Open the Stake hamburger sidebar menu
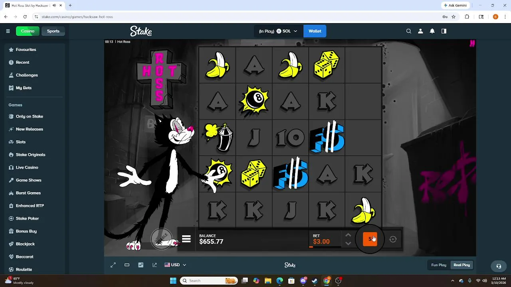Screen dimensions: 511x287 point(8,31)
